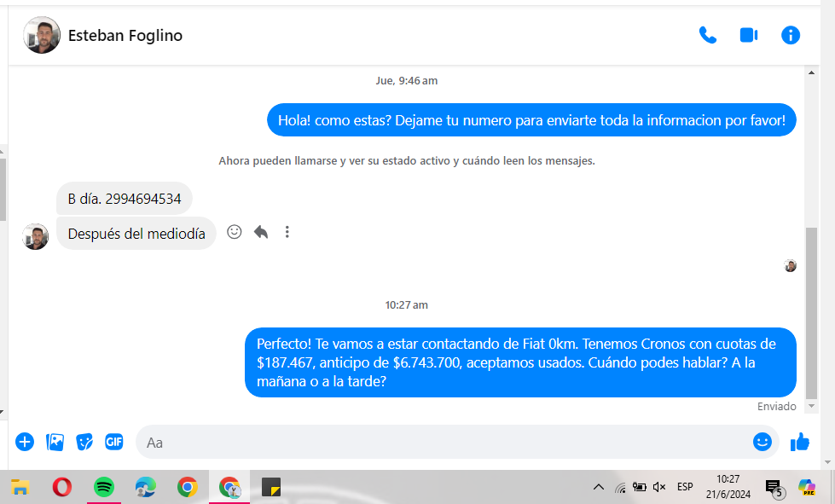Image resolution: width=835 pixels, height=504 pixels.
Task: Switch to the active Chrome profile window
Action: point(229,487)
